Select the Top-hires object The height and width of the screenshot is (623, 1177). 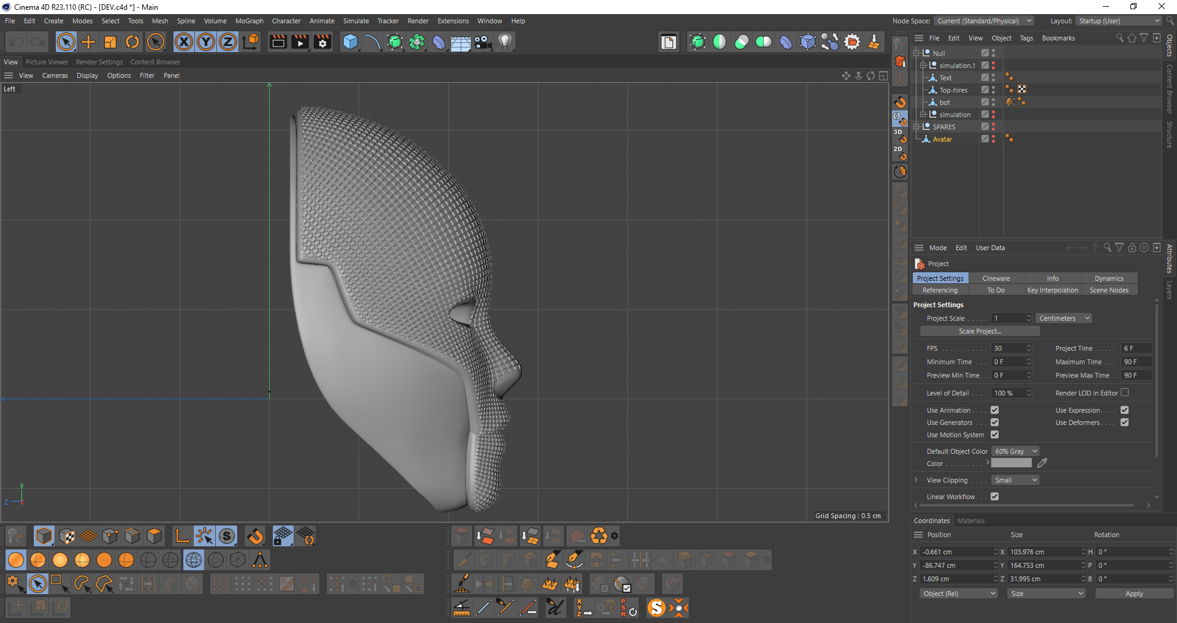tap(953, 90)
